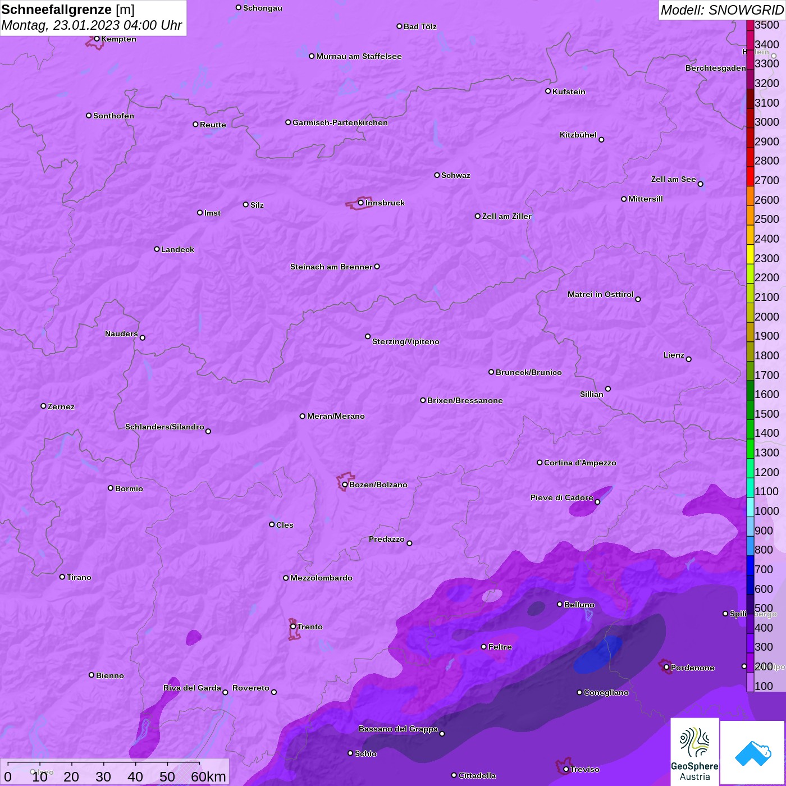Screen dimensions: 786x786
Task: Click the Kufstein city marker
Action: 548,91
